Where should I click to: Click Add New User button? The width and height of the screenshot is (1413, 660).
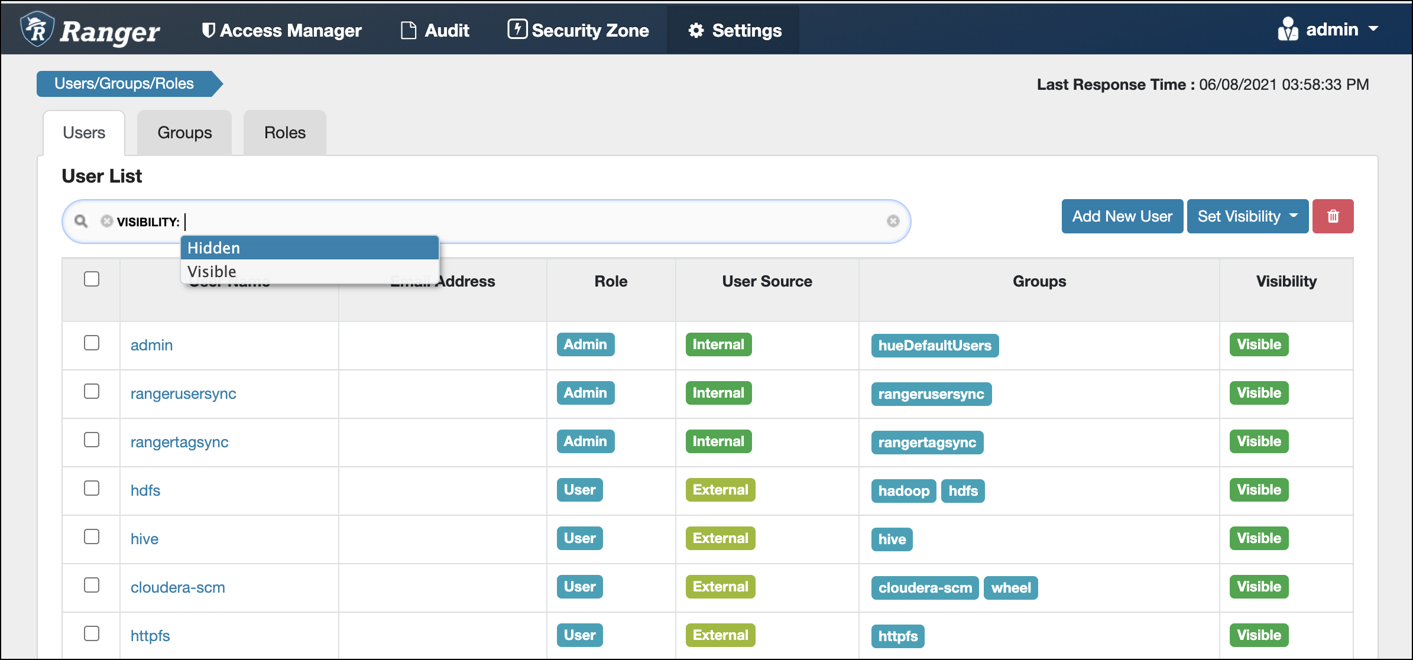click(1122, 216)
